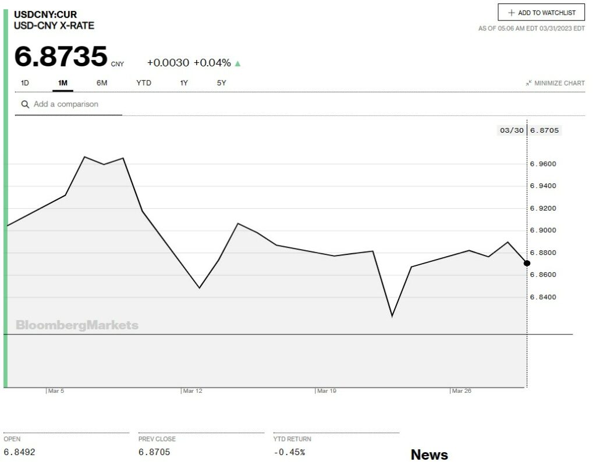
Task: Click the PREV CLOSE value 6.8705
Action: (154, 452)
